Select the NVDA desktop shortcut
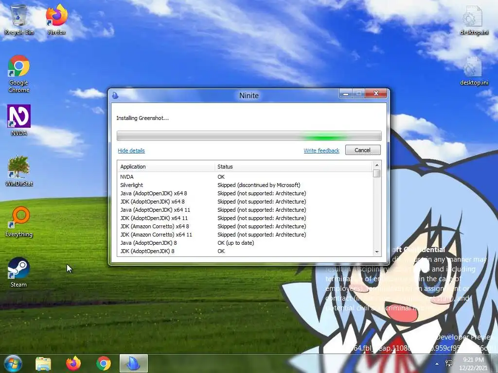Screen dimensions: 498x373 [19, 120]
